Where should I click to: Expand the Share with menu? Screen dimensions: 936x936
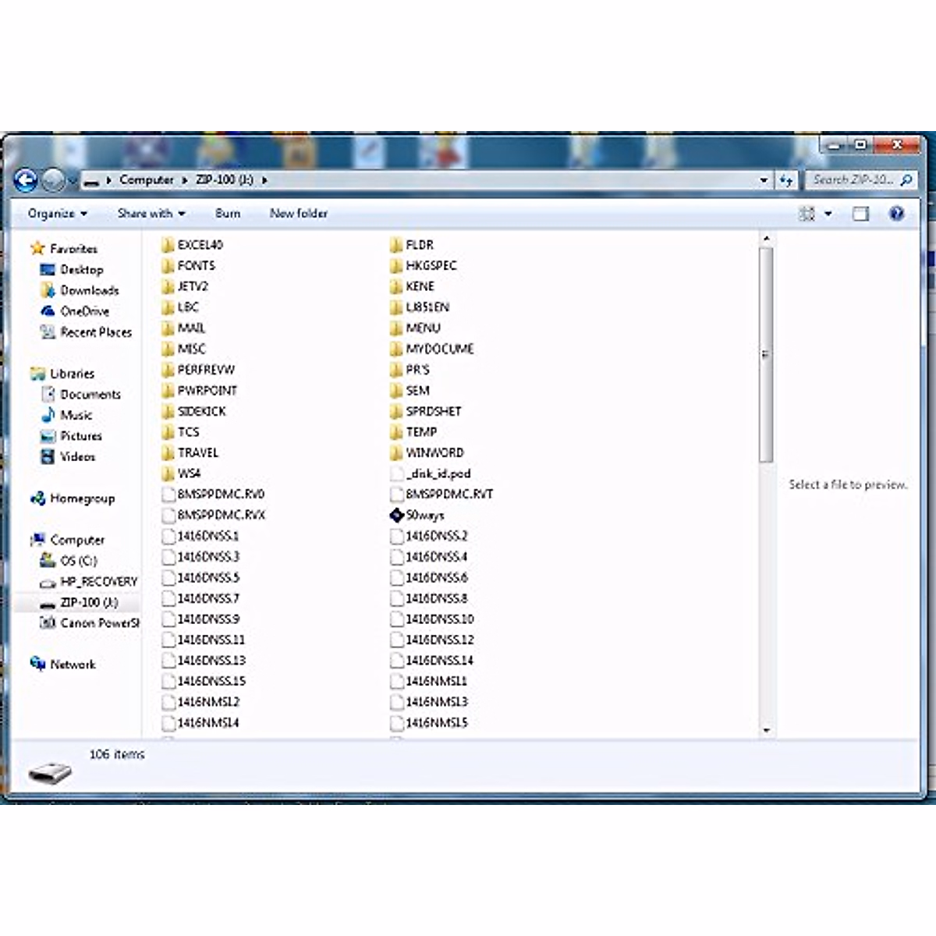151,214
